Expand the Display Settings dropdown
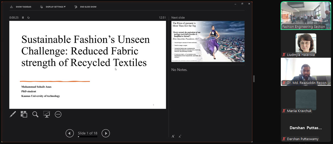Image resolution: width=333 pixels, height=144 pixels. click(53, 7)
